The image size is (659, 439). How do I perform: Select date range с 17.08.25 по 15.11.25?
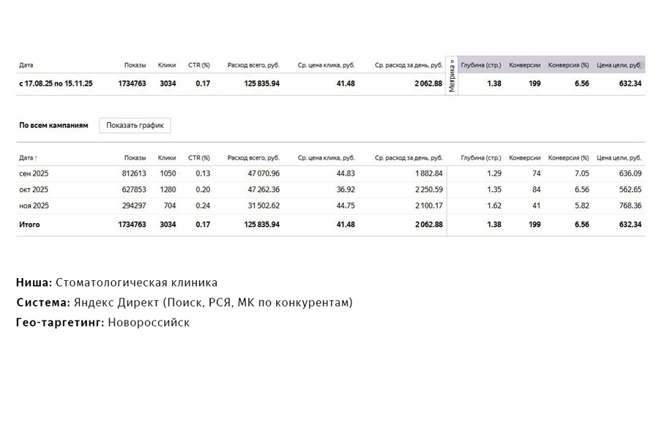(x=56, y=83)
